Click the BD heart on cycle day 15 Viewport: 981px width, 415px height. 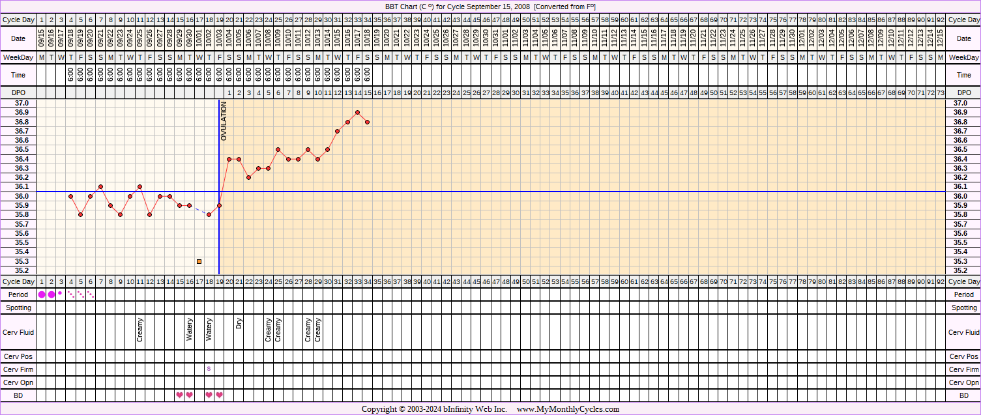click(179, 395)
